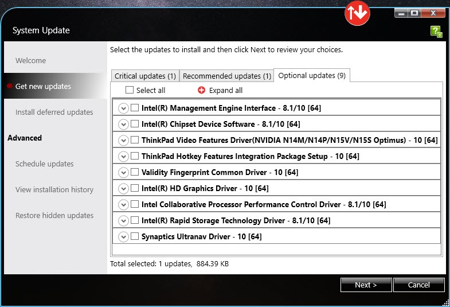Minimize the System Update window
The width and height of the screenshot is (450, 307).
coord(401,13)
